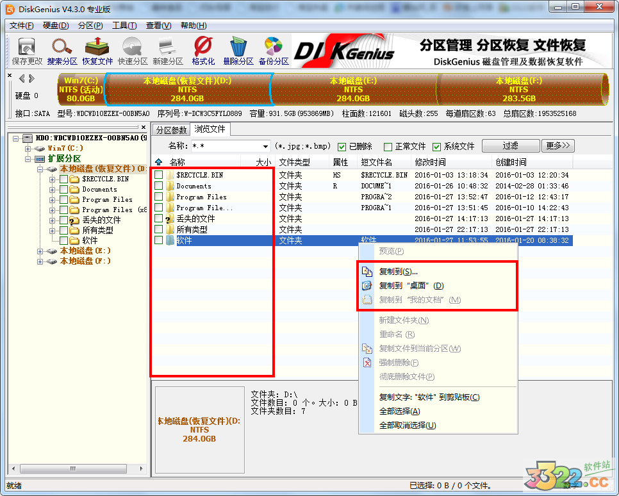The image size is (619, 496).
Task: Check the 丢失的文件 checkbox in tree
Action: pyautogui.click(x=63, y=220)
